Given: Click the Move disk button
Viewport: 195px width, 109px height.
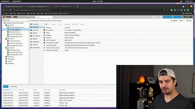Looking at the screenshot, I should click(x=75, y=24).
